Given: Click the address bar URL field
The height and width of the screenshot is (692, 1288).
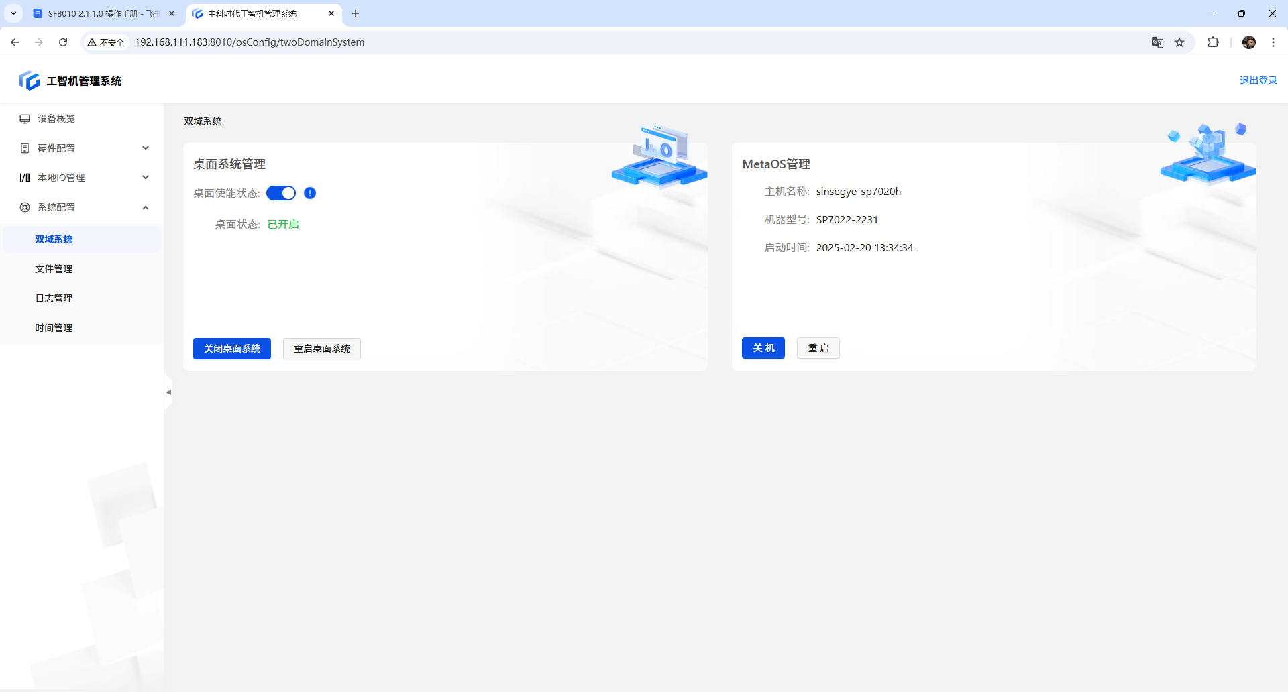Looking at the screenshot, I should click(x=637, y=42).
